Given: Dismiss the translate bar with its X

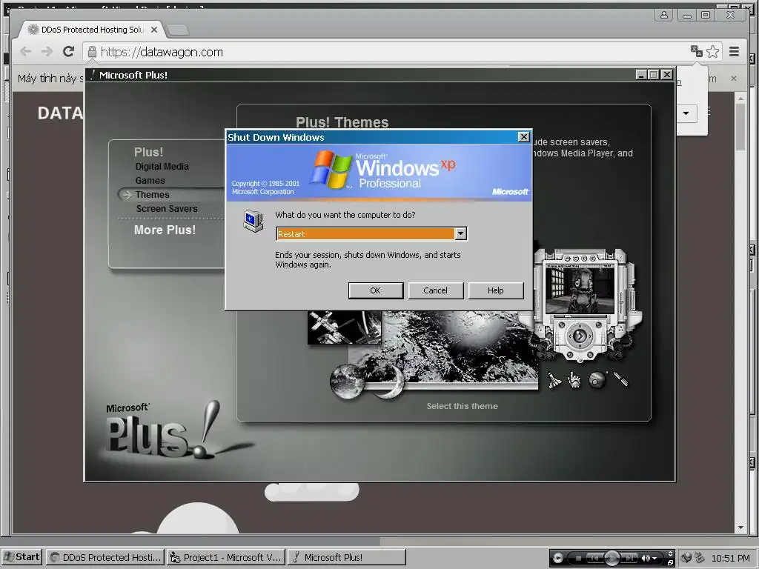Looking at the screenshot, I should tap(734, 79).
